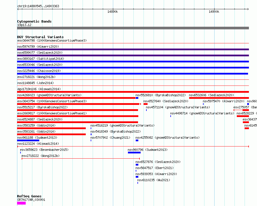Click the nsv4266023 (gnomADStructuralVariants) label
This screenshot has height=206, width=257.
click(49, 95)
